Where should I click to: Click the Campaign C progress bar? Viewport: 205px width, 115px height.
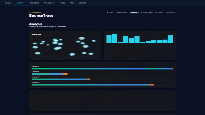pos(102,79)
